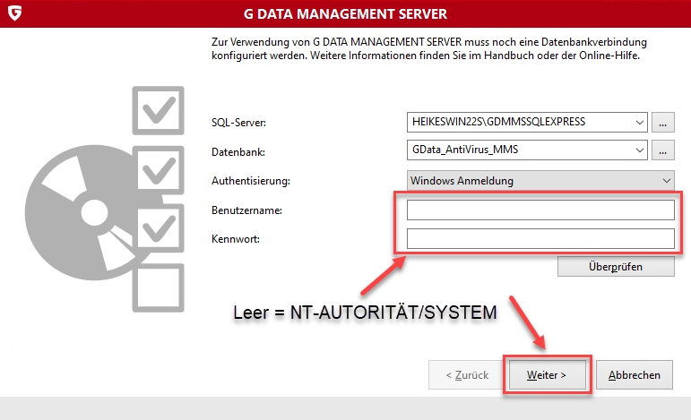This screenshot has height=420, width=691.
Task: Proceed with the Weiter button
Action: pos(547,374)
